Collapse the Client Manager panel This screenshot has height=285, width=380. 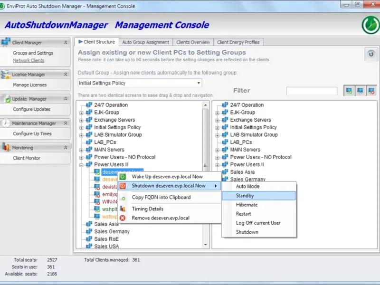point(66,42)
